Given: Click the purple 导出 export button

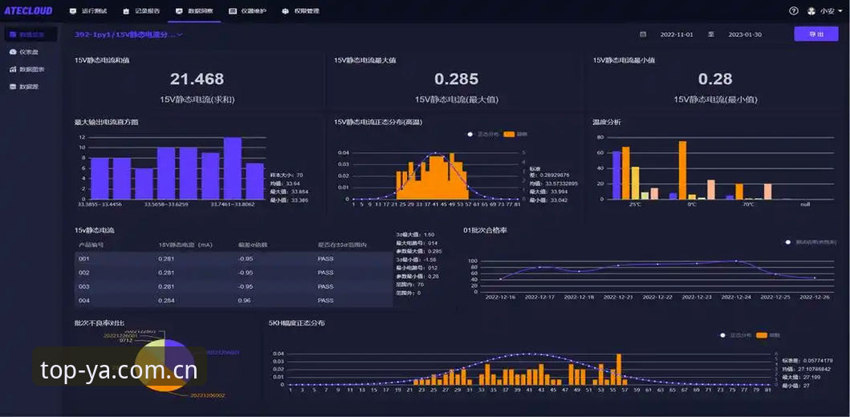Looking at the screenshot, I should (x=815, y=34).
